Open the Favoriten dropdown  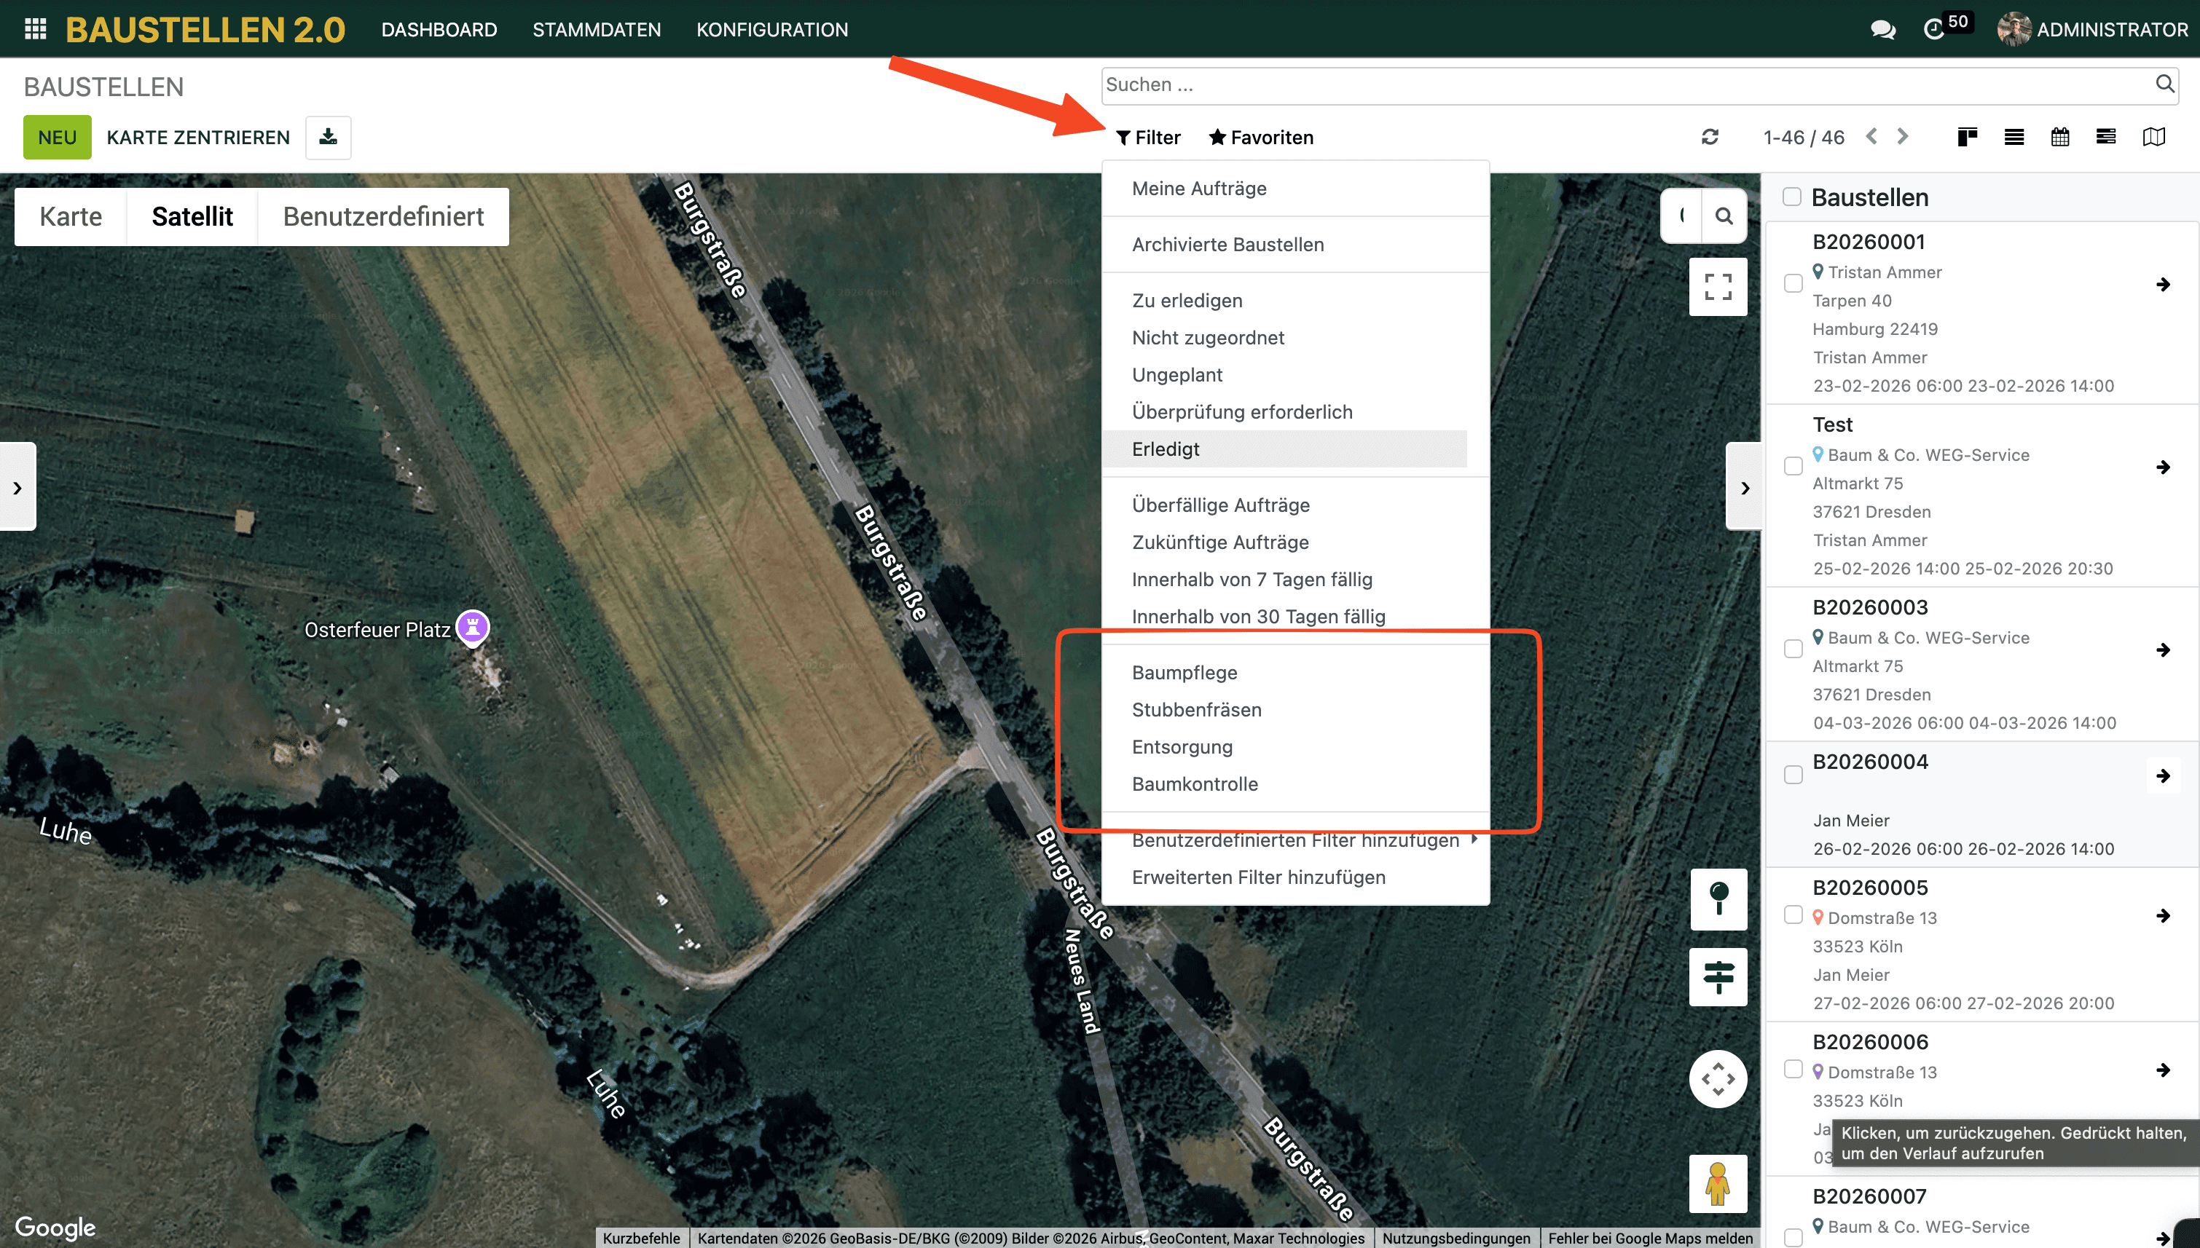click(1261, 137)
